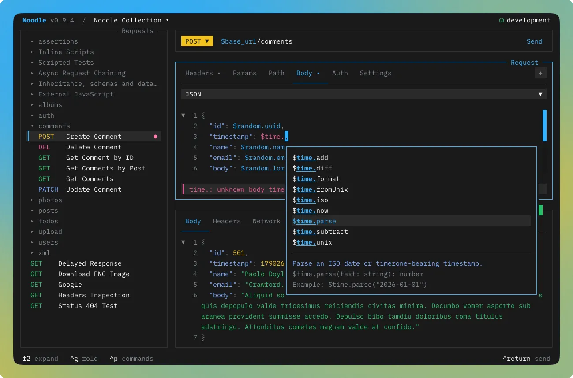Click the development environment database icon
The width and height of the screenshot is (573, 378).
(x=501, y=20)
